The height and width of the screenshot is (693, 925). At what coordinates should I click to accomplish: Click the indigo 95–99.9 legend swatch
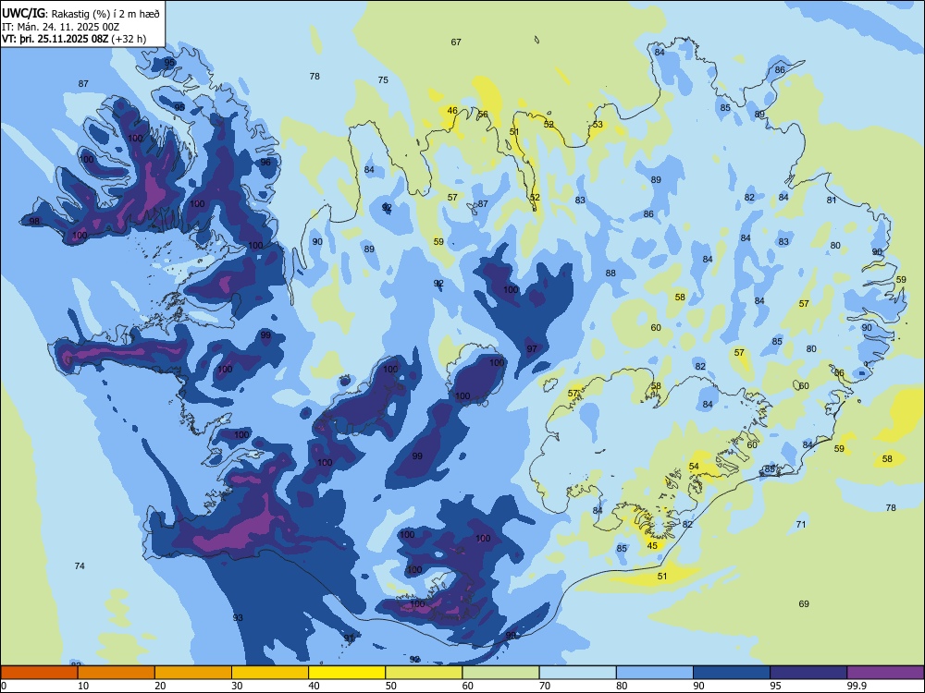(808, 673)
